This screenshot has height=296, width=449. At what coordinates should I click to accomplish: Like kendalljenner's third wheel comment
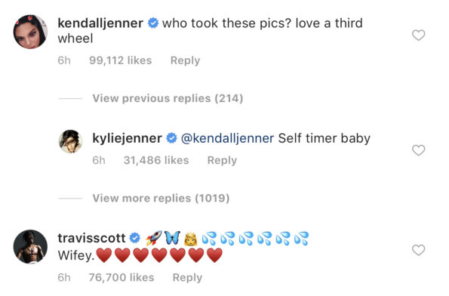(x=418, y=35)
